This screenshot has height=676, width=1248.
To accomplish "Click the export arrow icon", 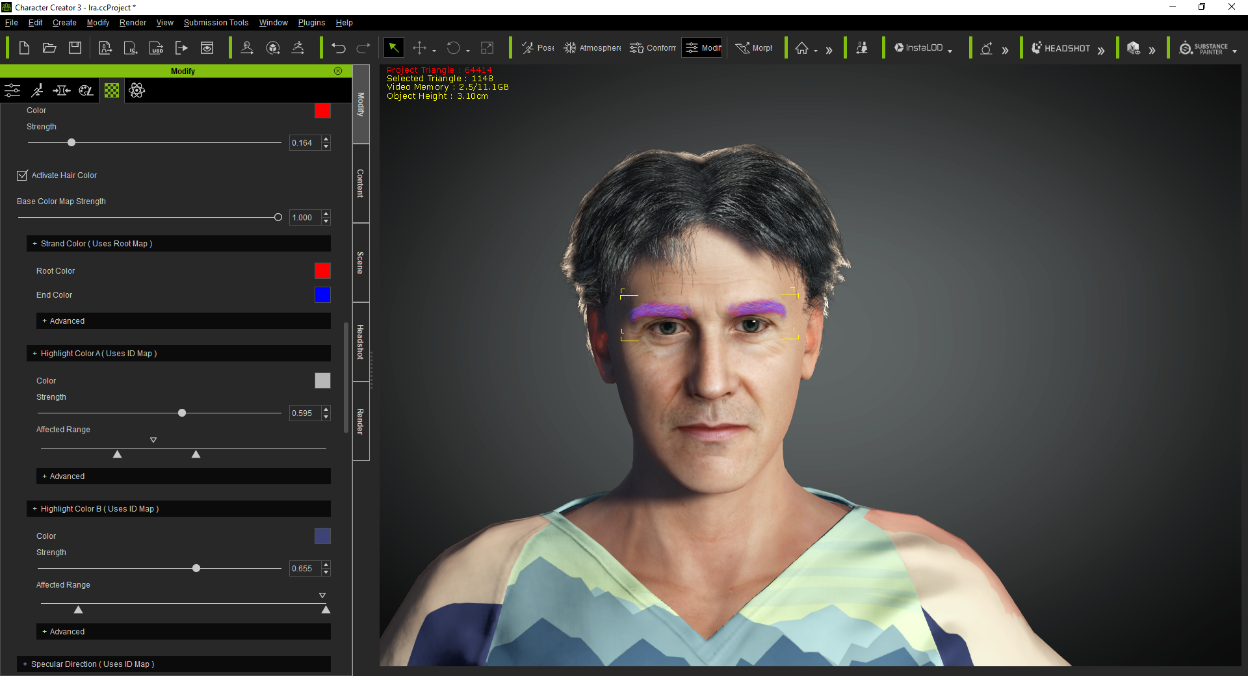I will tap(181, 48).
